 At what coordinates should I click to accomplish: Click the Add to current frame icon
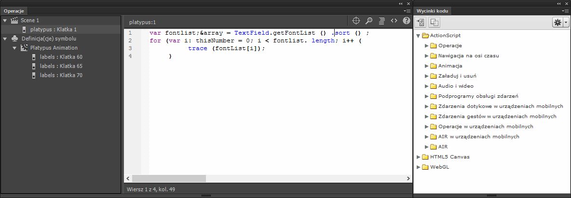click(421, 23)
